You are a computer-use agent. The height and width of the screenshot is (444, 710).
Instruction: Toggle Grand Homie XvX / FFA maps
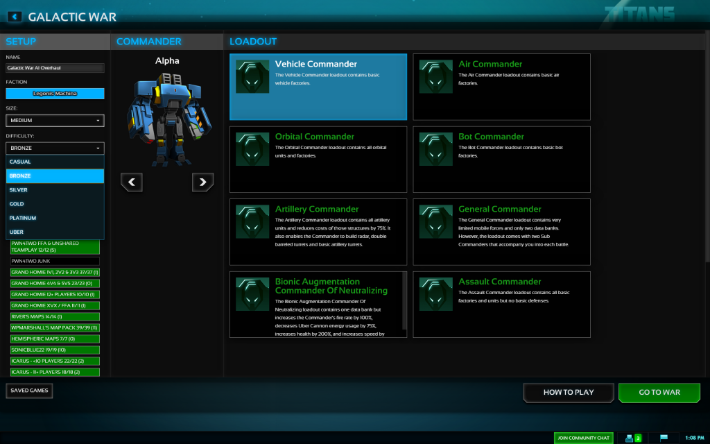[55, 305]
